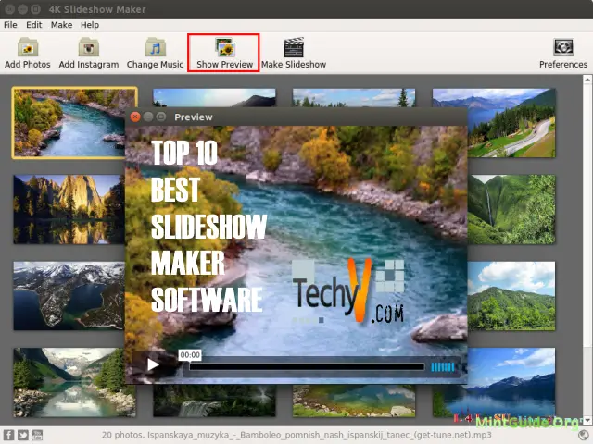Screen dimensions: 593x444
Task: Select the snowy mountains aerial lake thumbnail
Action: coord(69,296)
